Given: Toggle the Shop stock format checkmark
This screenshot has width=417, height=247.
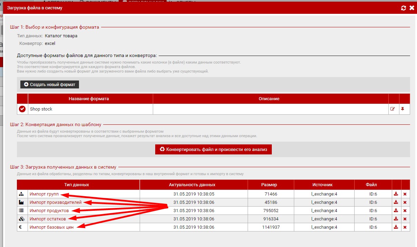Looking at the screenshot, I should (x=22, y=109).
